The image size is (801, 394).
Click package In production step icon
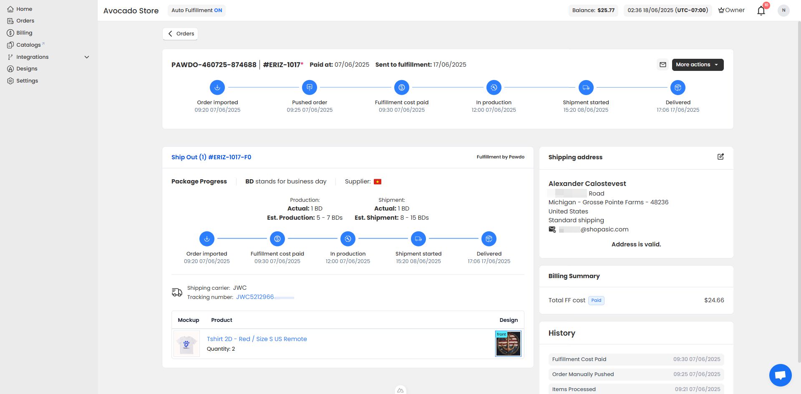pyautogui.click(x=348, y=239)
